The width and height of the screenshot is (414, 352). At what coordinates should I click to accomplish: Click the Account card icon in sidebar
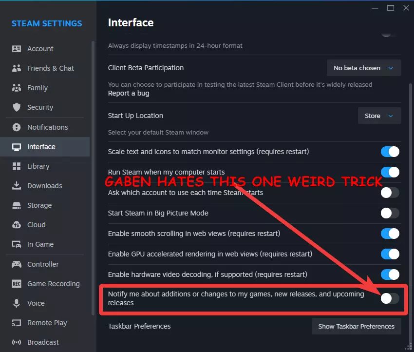[17, 49]
